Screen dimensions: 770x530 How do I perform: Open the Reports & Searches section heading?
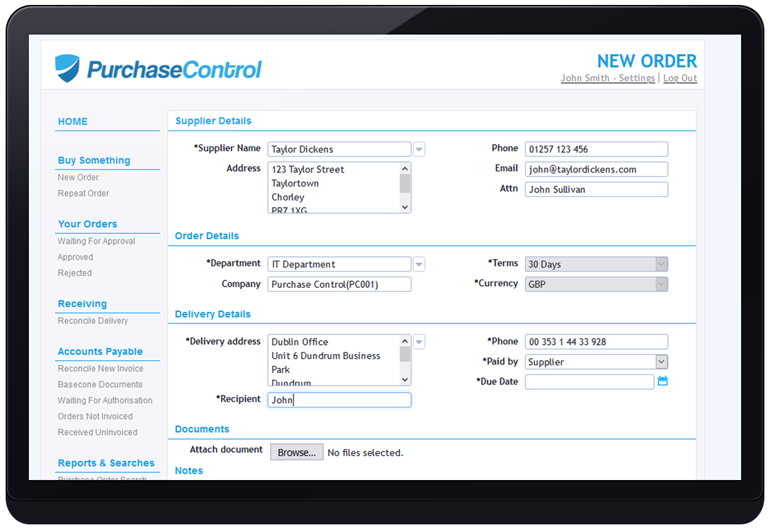coord(106,463)
